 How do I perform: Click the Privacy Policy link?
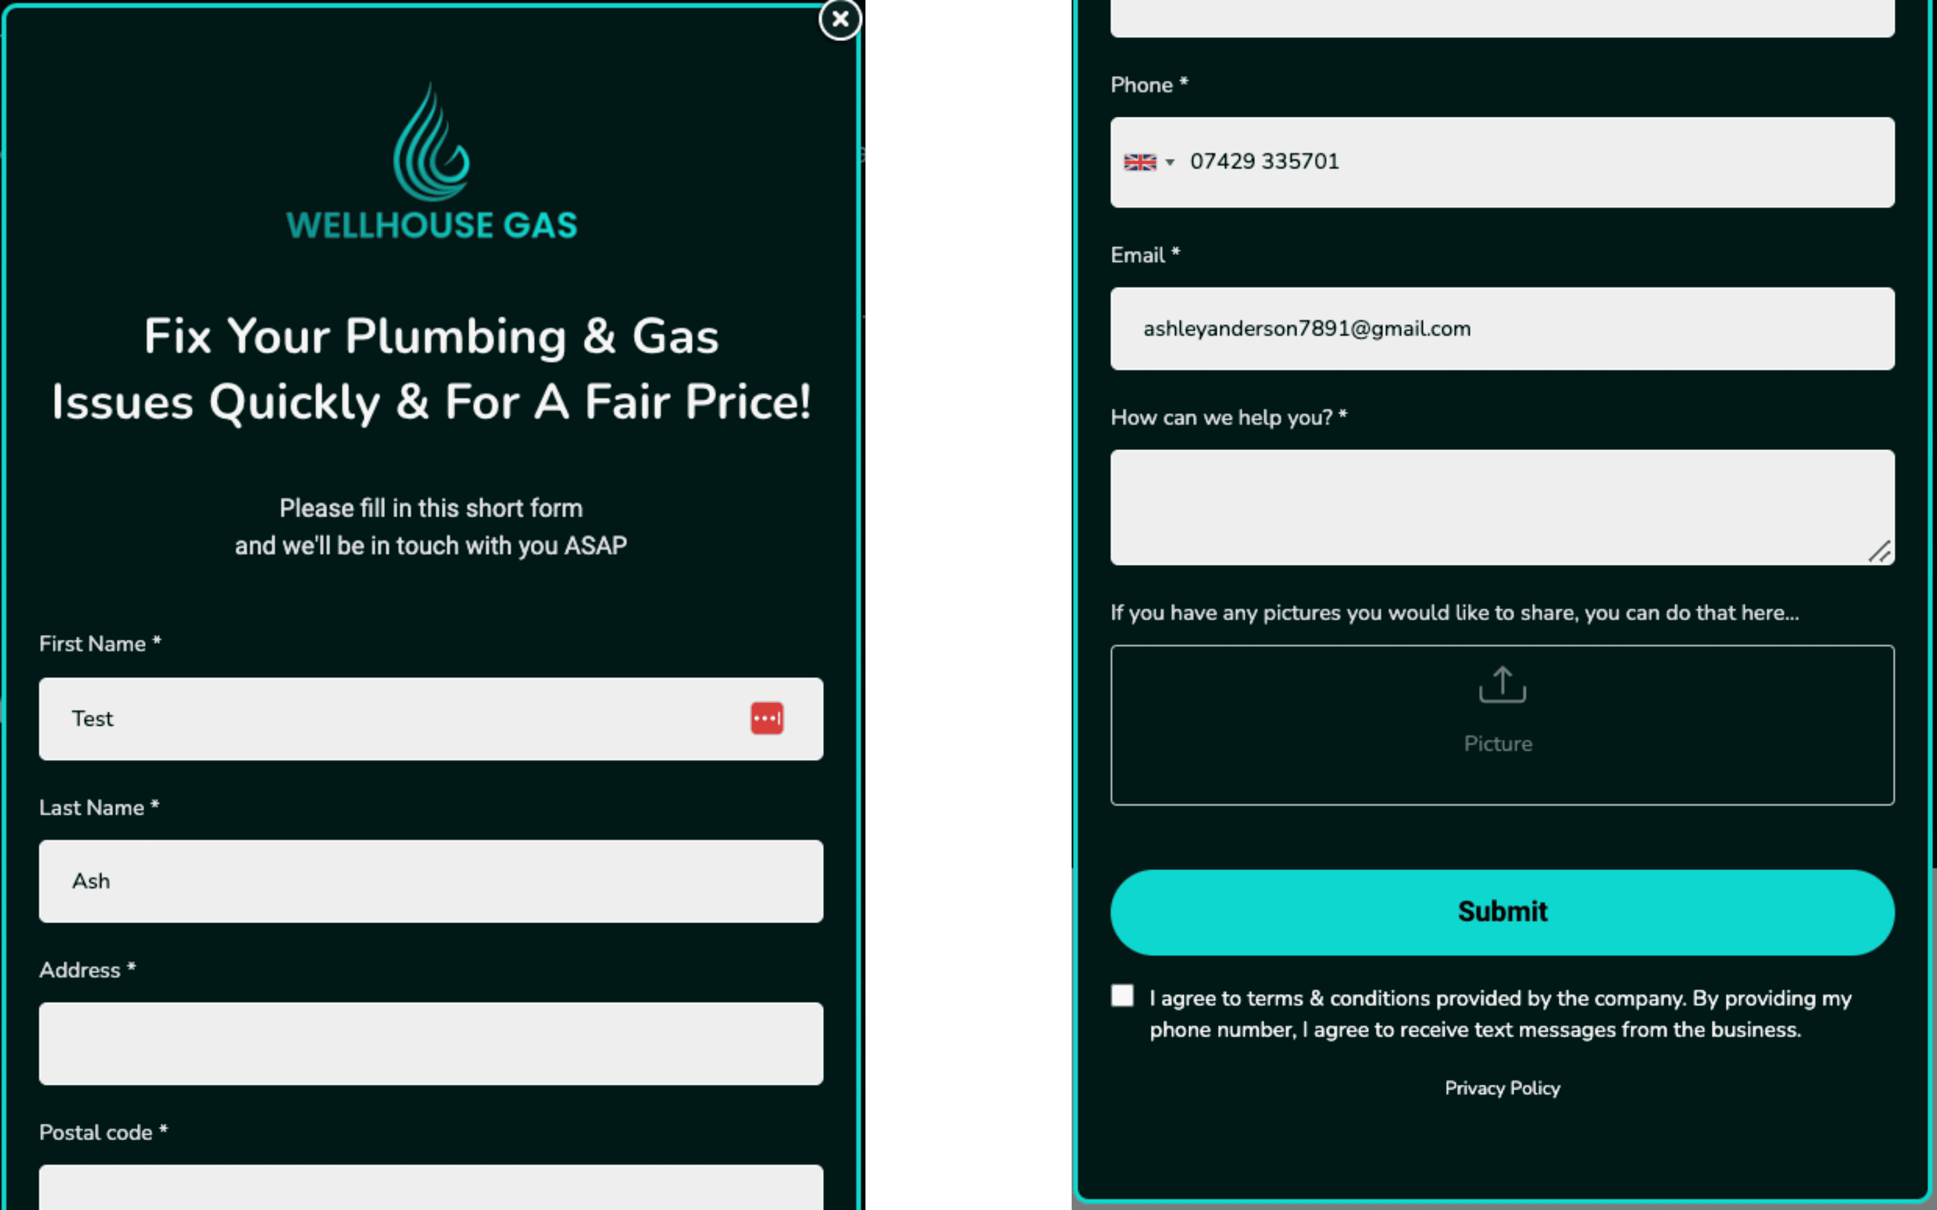1502,1089
